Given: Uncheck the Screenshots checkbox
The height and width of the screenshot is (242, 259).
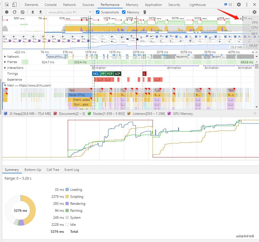Looking at the screenshot, I should [98, 12].
